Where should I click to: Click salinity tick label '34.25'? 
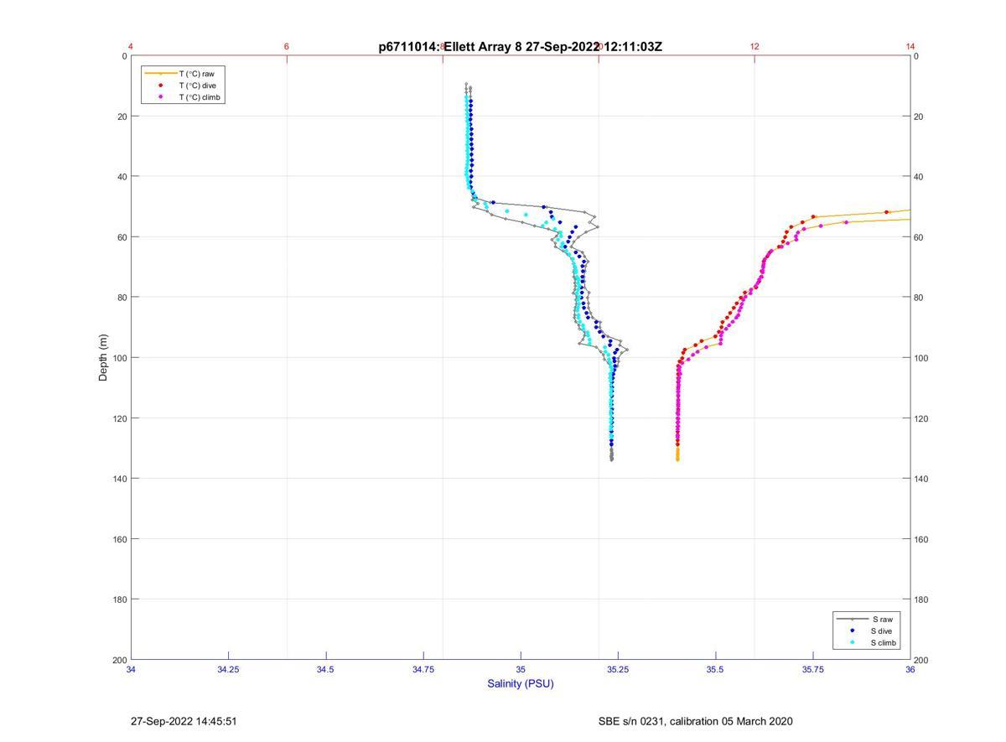228,669
